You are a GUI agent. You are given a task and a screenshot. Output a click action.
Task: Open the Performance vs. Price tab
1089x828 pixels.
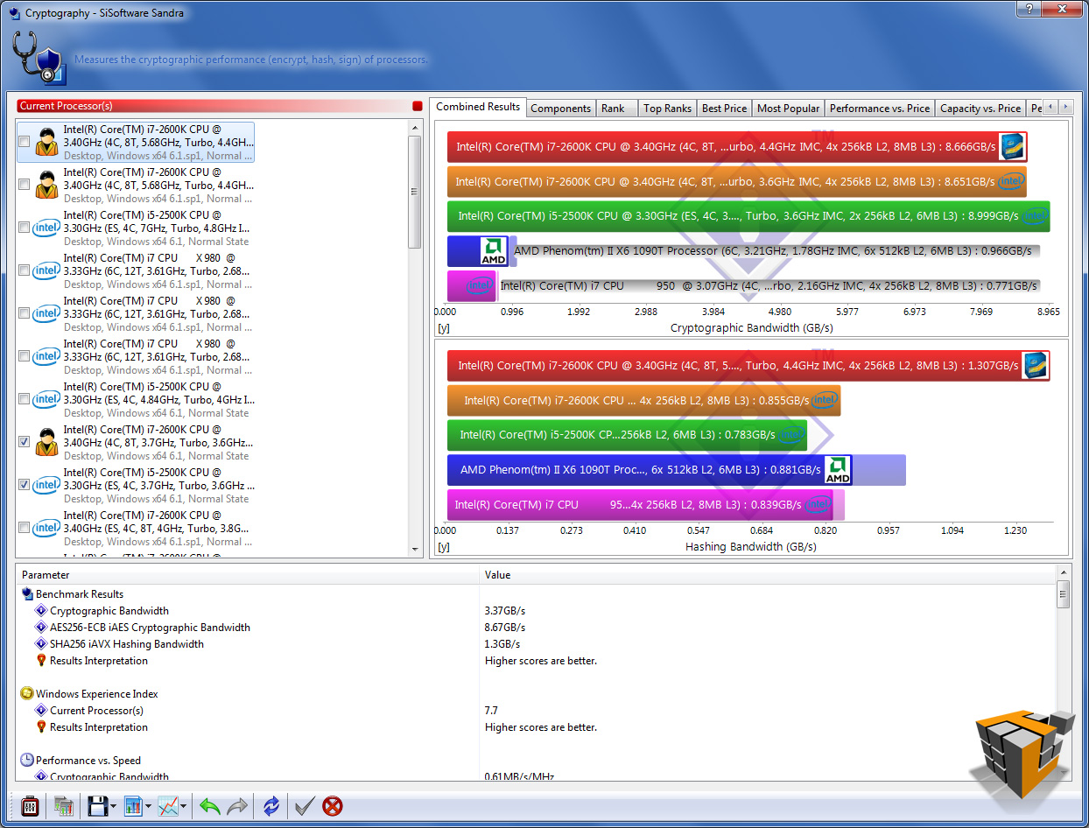(880, 109)
